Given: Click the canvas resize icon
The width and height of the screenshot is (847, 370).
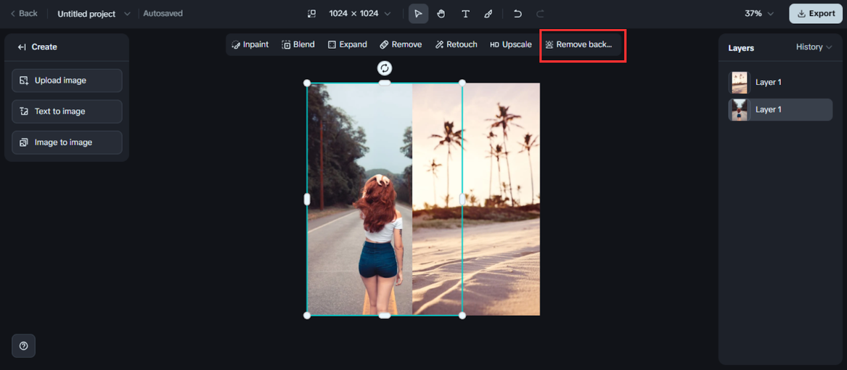Looking at the screenshot, I should click(312, 14).
